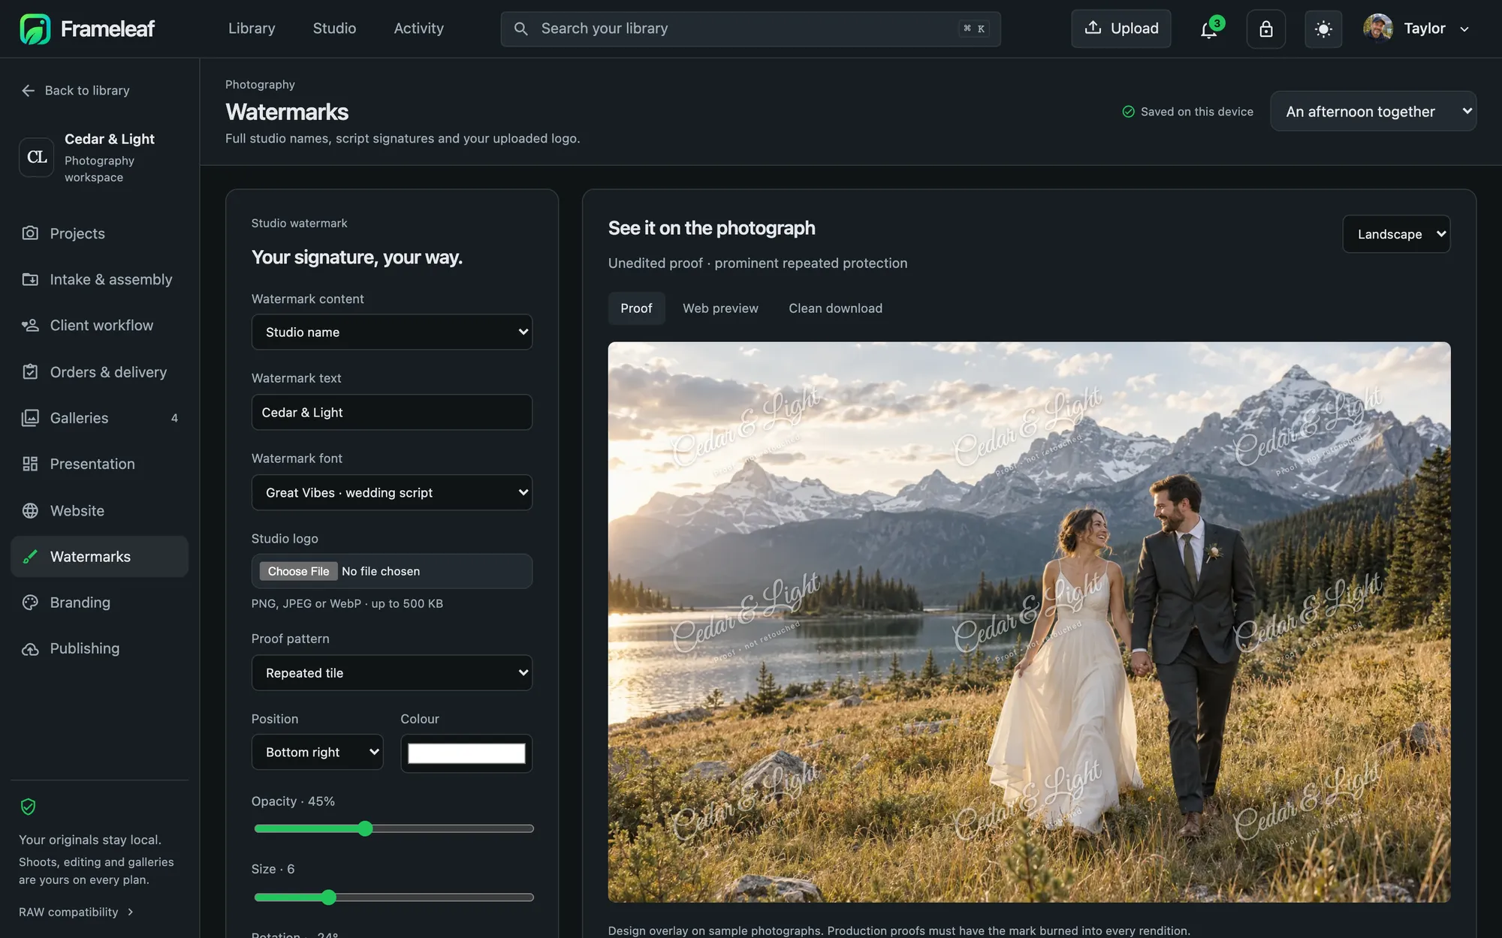
Task: Open the Proof pattern dropdown
Action: tap(392, 673)
